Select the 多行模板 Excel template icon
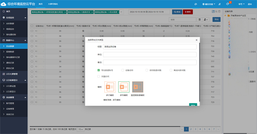 110,87
